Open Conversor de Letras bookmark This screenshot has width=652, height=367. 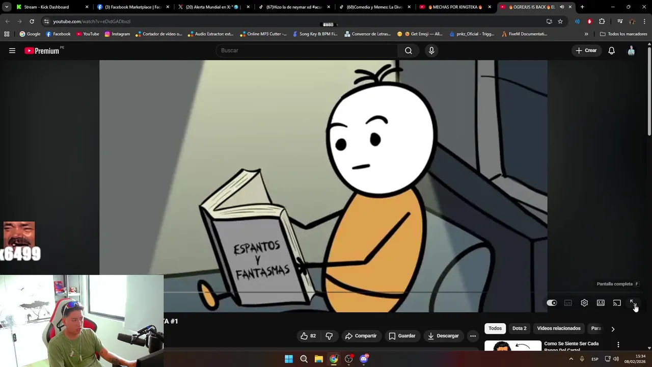point(368,34)
